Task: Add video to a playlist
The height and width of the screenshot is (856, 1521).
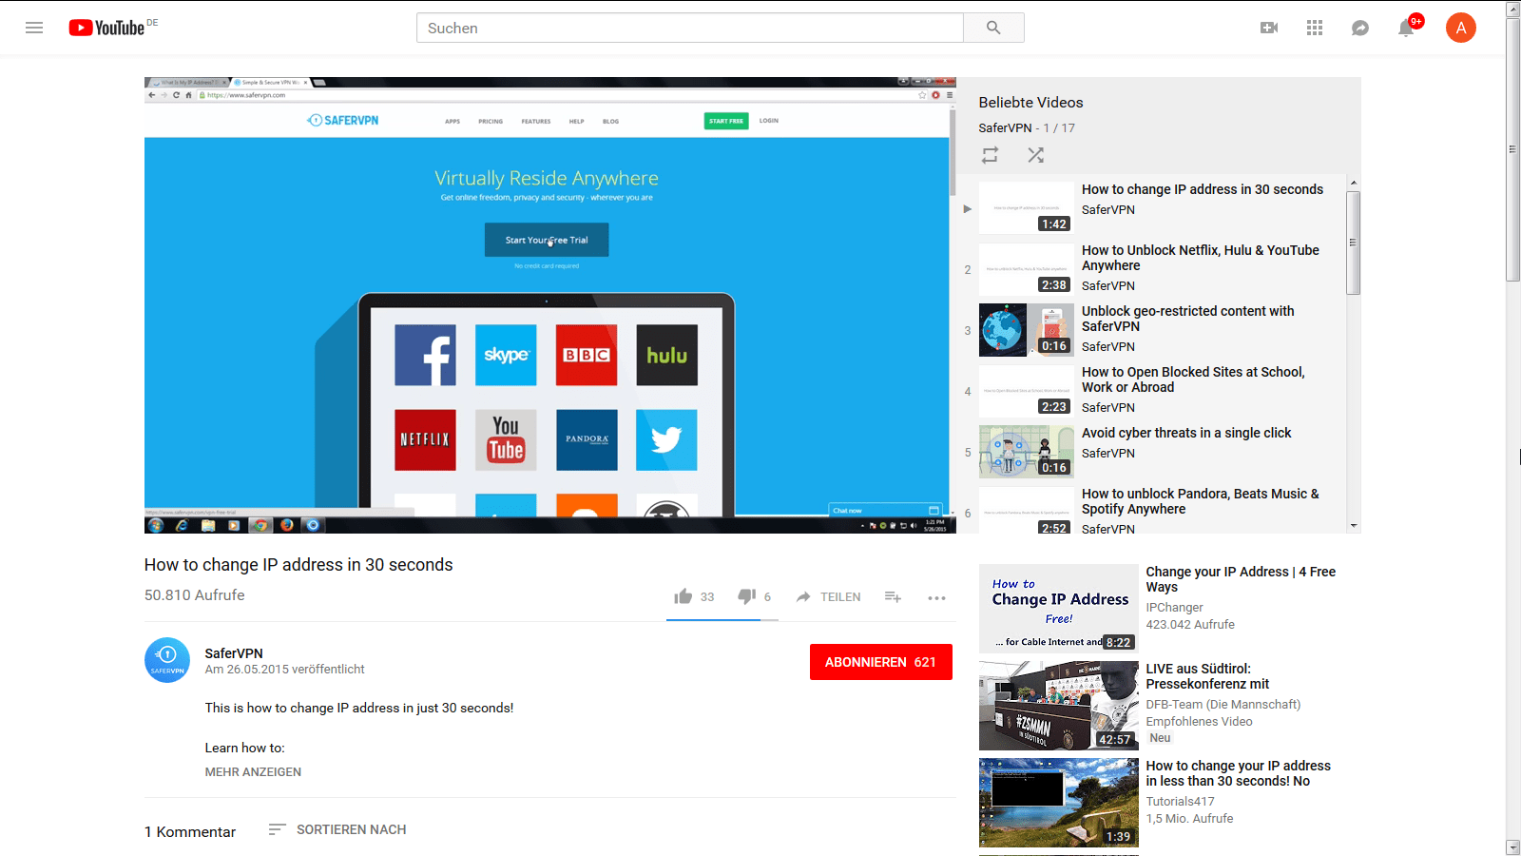Action: [893, 596]
